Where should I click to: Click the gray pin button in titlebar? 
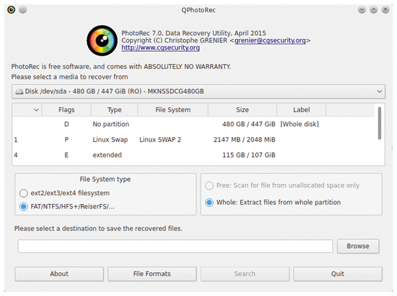point(22,10)
